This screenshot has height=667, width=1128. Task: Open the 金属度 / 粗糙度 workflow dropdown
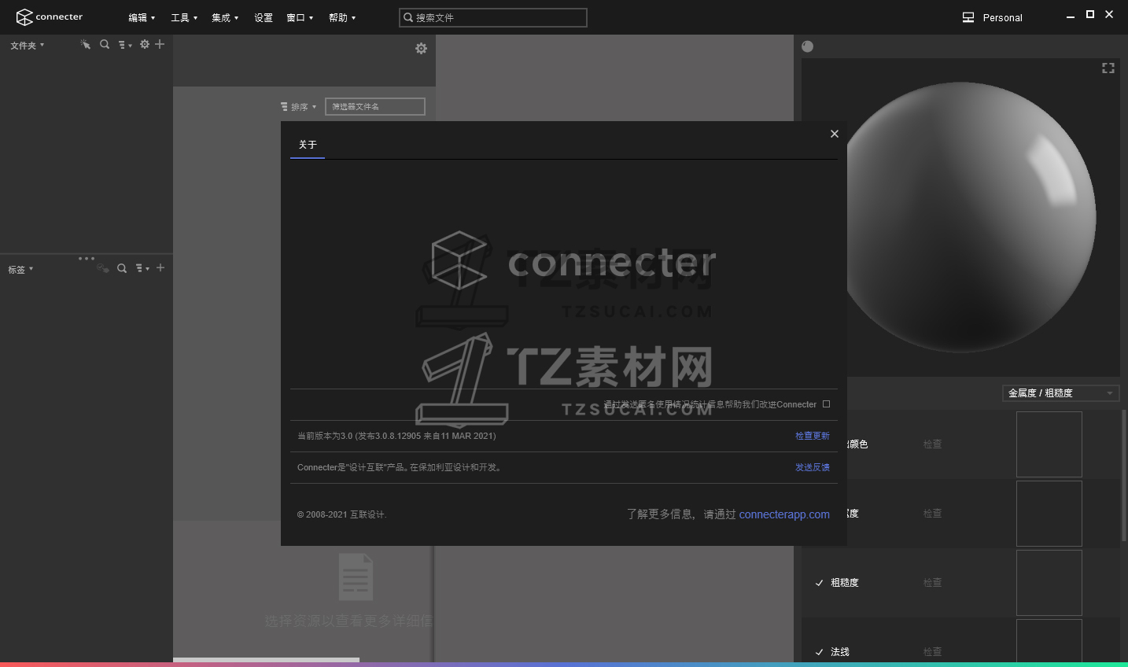point(1060,393)
